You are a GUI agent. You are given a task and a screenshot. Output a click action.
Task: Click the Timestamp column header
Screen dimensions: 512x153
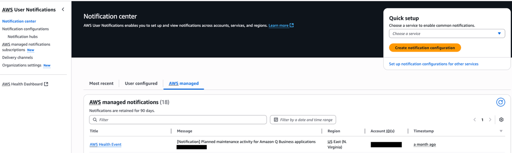click(x=424, y=131)
